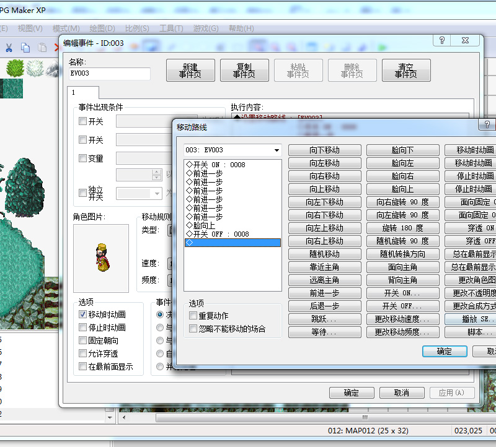The image size is (496, 447).
Task: Select the 开关 ON : 0008 route entry
Action: (x=232, y=165)
